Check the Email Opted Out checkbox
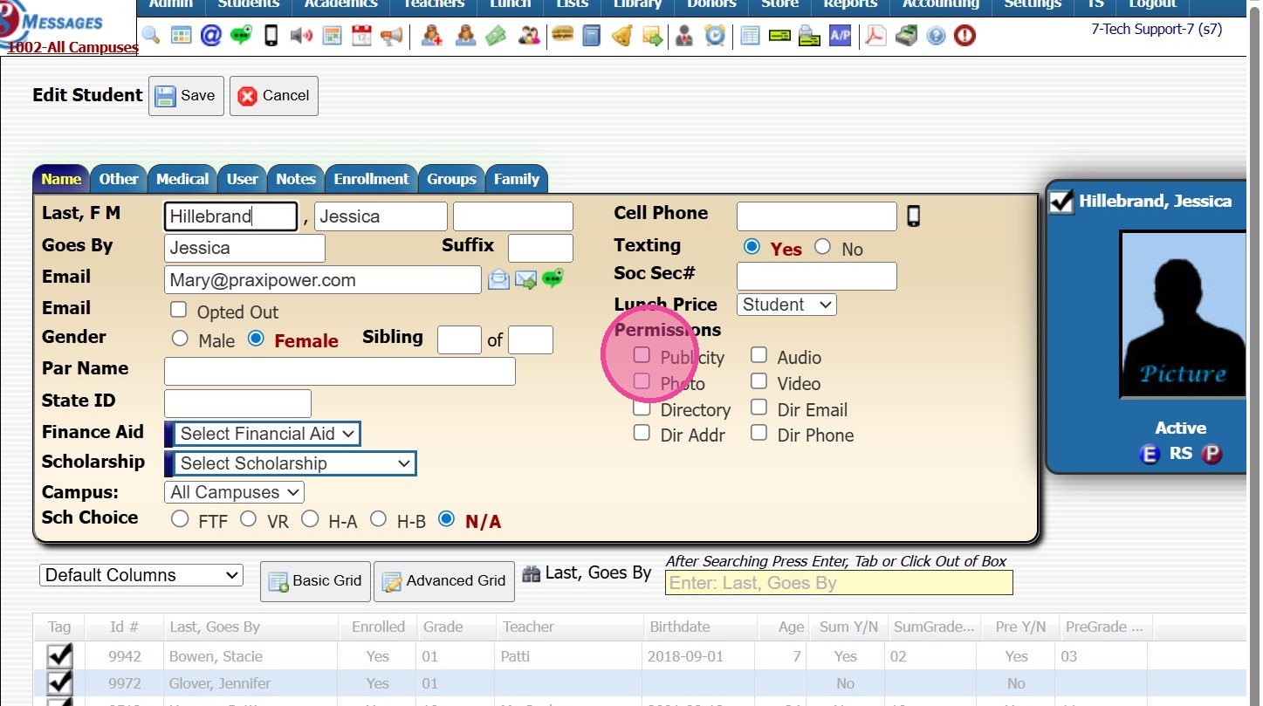1263x706 pixels. [x=179, y=310]
